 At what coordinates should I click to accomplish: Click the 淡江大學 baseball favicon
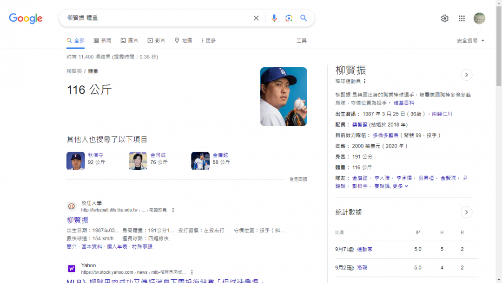point(72,206)
